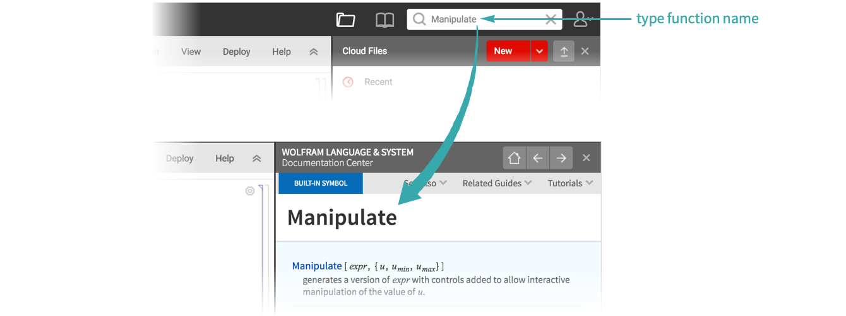
Task: Click the documentation book icon
Action: tap(384, 20)
